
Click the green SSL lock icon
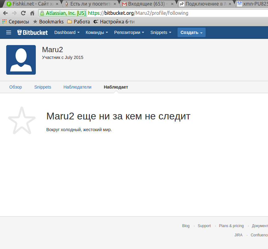pos(42,13)
